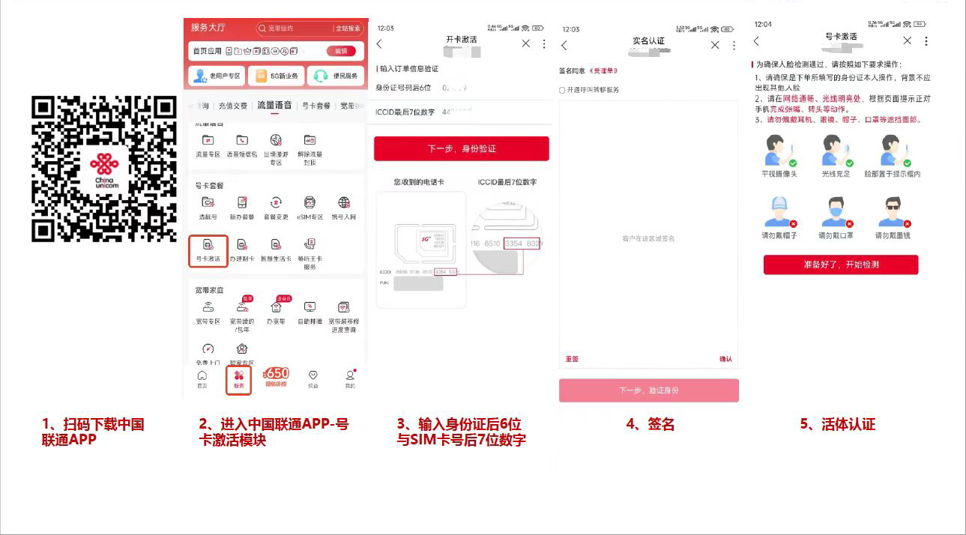Open 宽带专区 router icon
The height and width of the screenshot is (535, 966).
point(208,306)
